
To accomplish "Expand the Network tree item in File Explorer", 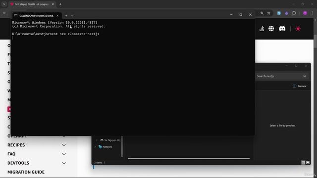I will [x=95, y=147].
